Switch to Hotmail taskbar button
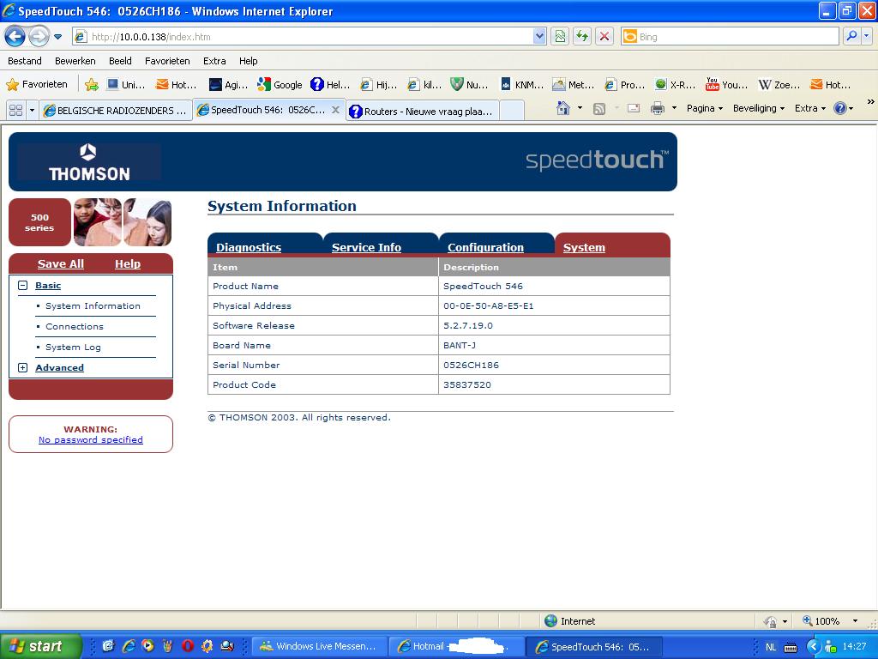Screen dimensions: 878x659 (456, 646)
